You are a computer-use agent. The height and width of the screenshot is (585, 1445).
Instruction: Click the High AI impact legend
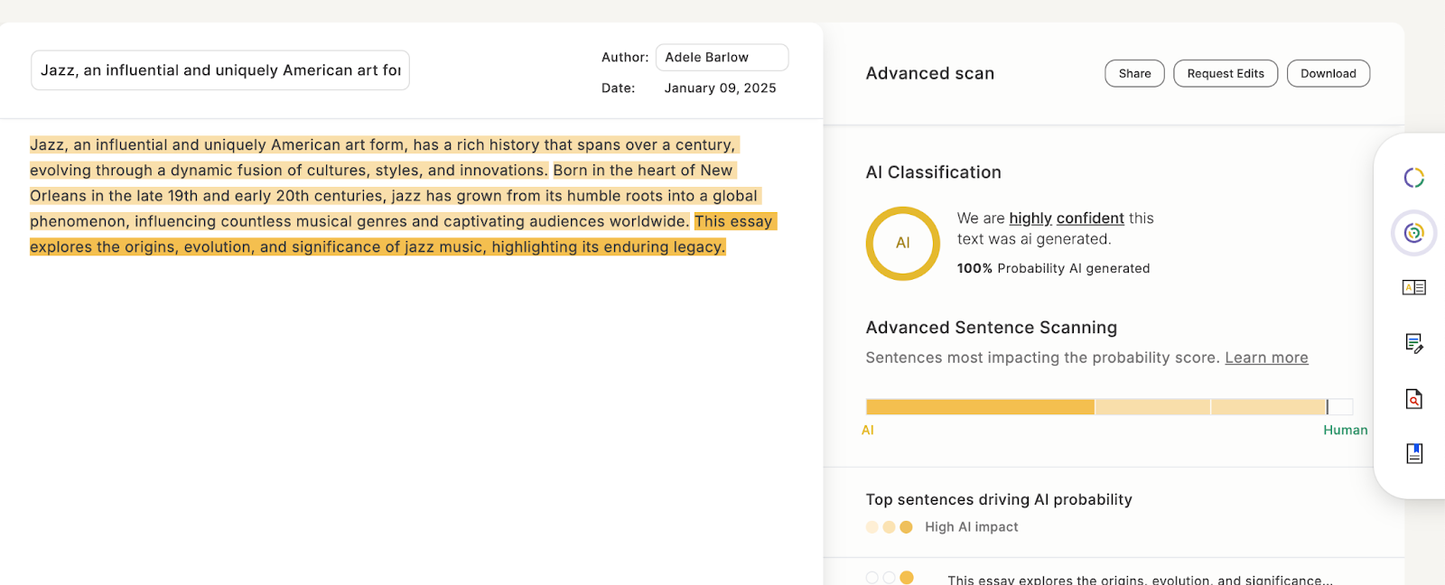pos(941,527)
